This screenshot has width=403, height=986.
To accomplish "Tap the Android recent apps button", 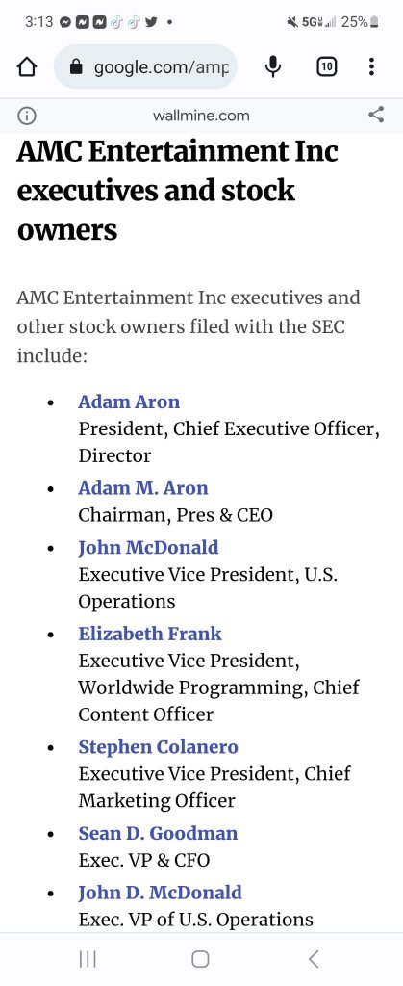I will point(88,959).
